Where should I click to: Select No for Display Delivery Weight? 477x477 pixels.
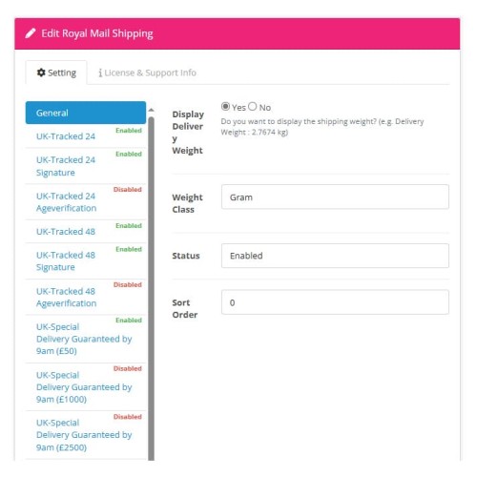[x=253, y=106]
